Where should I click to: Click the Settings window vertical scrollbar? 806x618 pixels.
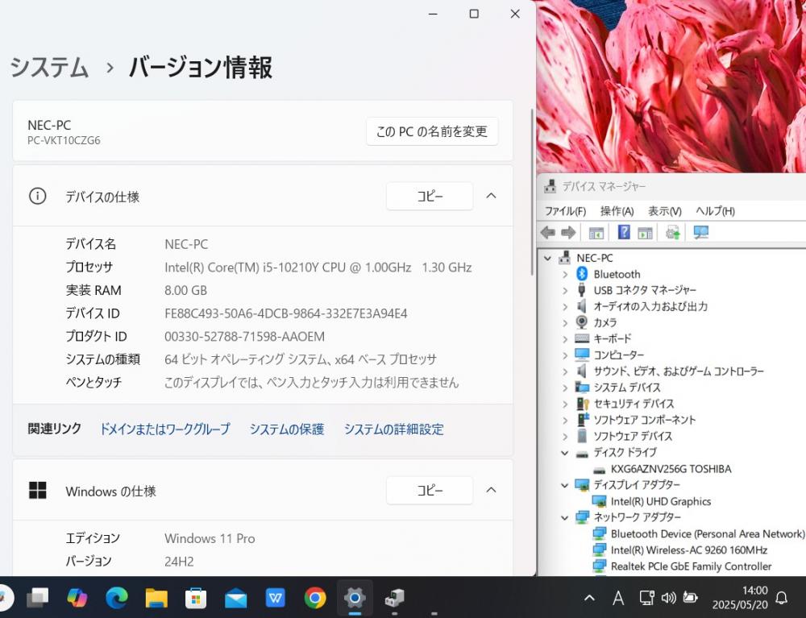(533, 192)
